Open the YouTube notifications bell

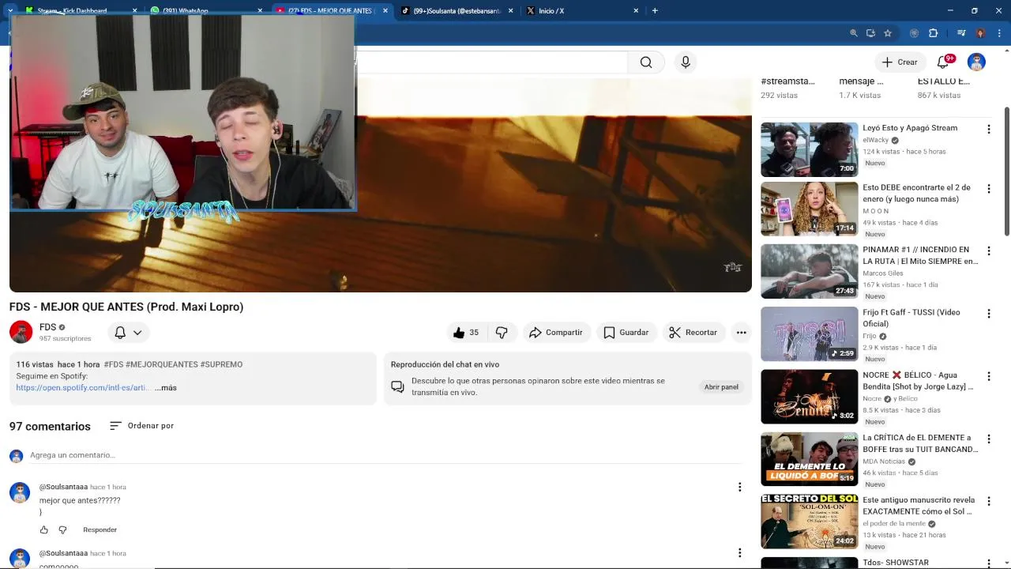943,62
